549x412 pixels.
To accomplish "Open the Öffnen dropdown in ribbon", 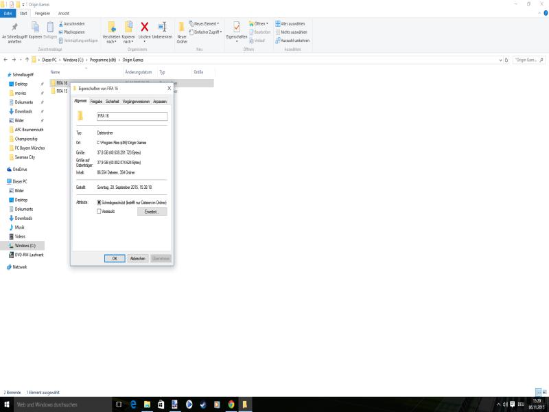I will pos(259,24).
